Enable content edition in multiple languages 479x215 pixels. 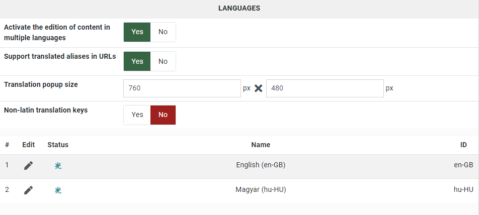point(137,32)
